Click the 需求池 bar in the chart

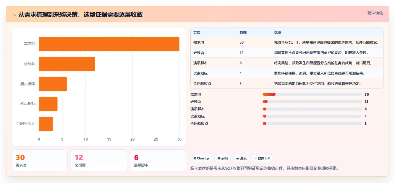(109, 44)
